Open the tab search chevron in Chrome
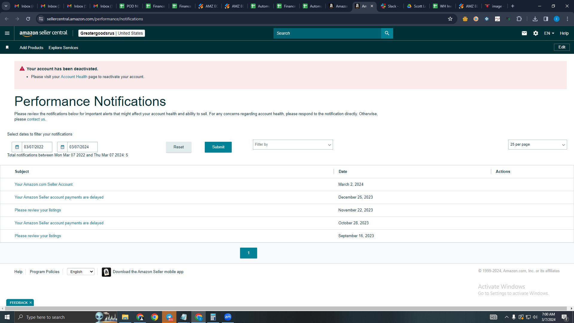 click(x=6, y=6)
